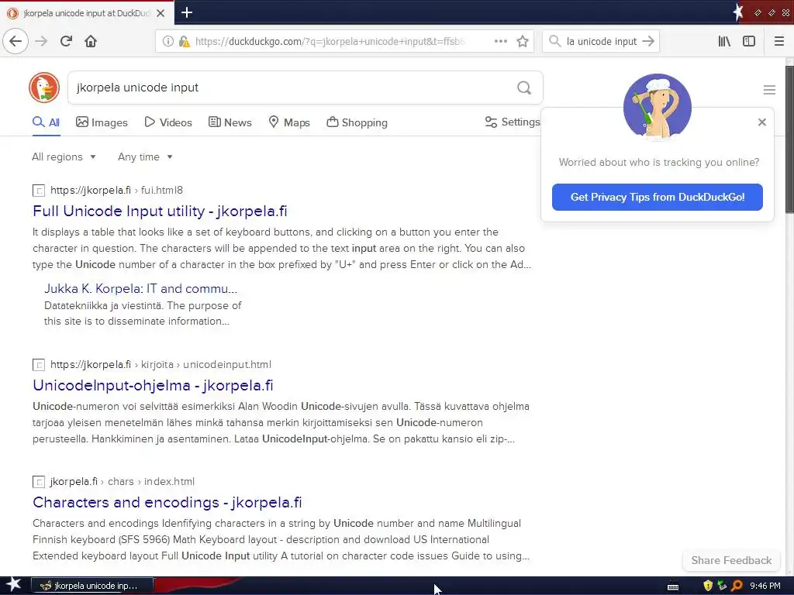
Task: Click the magnifier in Firefox search box
Action: [x=555, y=41]
